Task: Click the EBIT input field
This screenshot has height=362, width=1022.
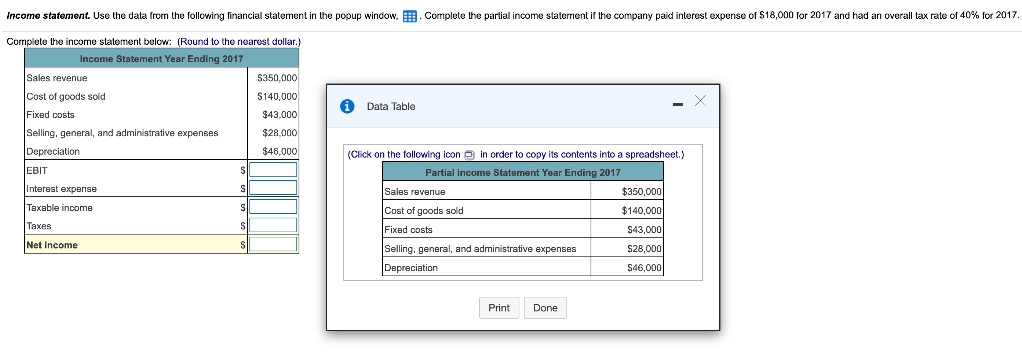Action: pyautogui.click(x=273, y=169)
